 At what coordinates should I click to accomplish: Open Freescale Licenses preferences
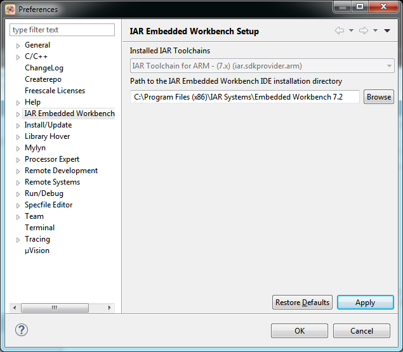(x=55, y=91)
